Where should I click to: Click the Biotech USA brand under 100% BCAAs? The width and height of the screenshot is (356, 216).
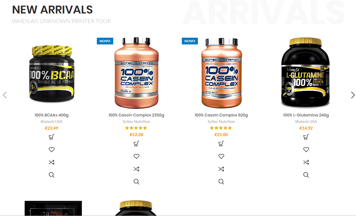tap(52, 121)
